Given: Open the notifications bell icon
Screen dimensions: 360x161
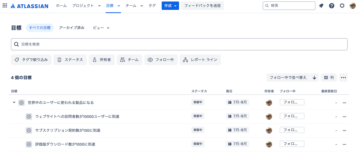Looking at the screenshot, I should click(x=321, y=6).
